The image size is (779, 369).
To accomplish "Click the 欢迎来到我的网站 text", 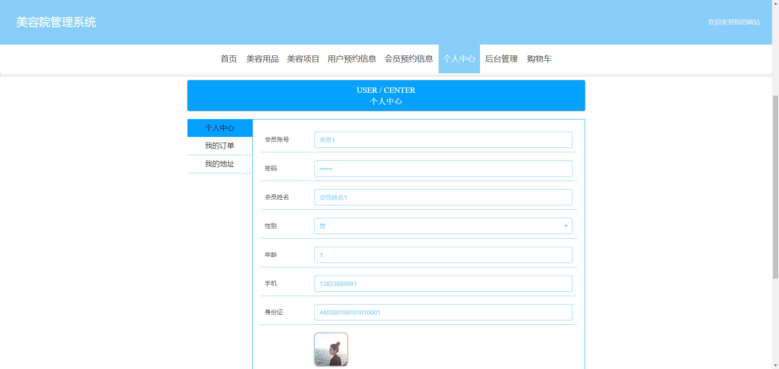I will pyautogui.click(x=734, y=22).
